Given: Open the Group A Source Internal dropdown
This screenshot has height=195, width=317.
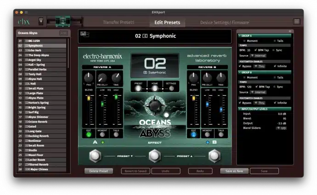Looking at the screenshot, I should [x=258, y=55].
